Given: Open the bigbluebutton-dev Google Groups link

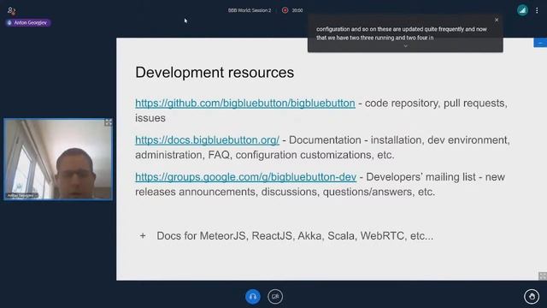Looking at the screenshot, I should (245, 177).
